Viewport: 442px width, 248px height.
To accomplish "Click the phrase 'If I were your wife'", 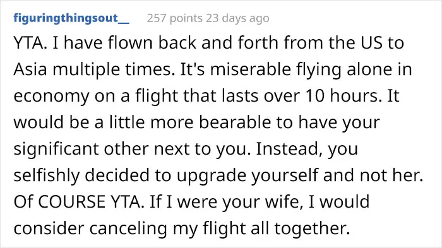I will pos(227,202).
